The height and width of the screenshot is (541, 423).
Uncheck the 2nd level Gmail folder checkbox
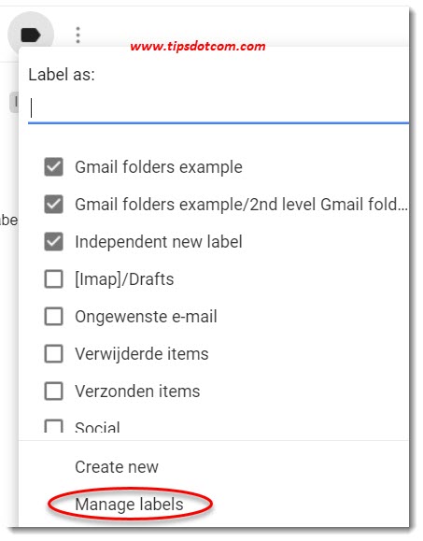(x=54, y=205)
